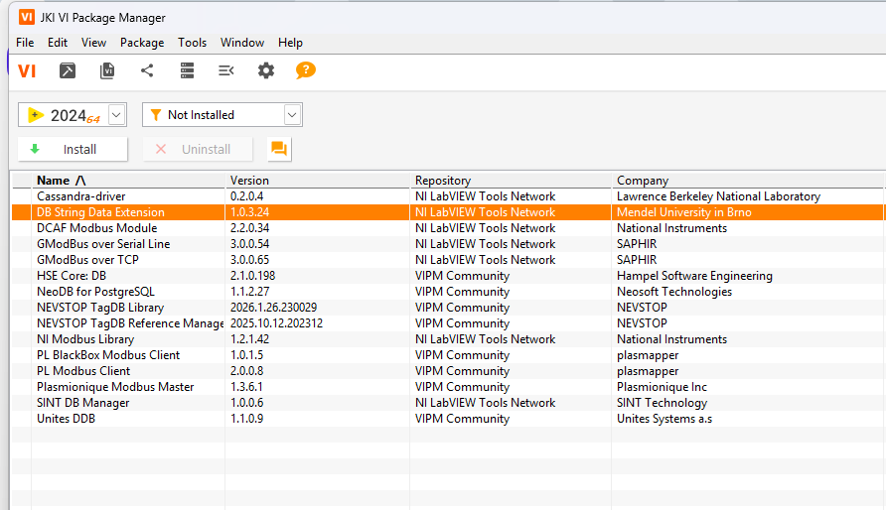Open the Window menu
The width and height of the screenshot is (886, 510).
point(242,43)
